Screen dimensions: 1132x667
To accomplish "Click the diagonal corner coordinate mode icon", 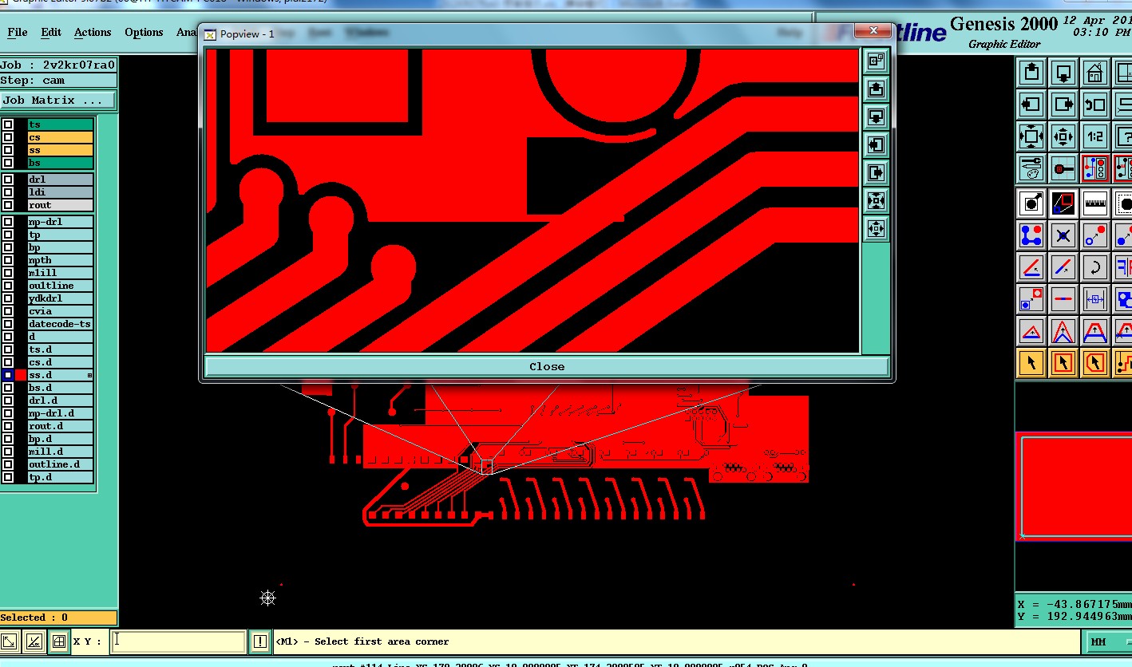I will point(10,641).
